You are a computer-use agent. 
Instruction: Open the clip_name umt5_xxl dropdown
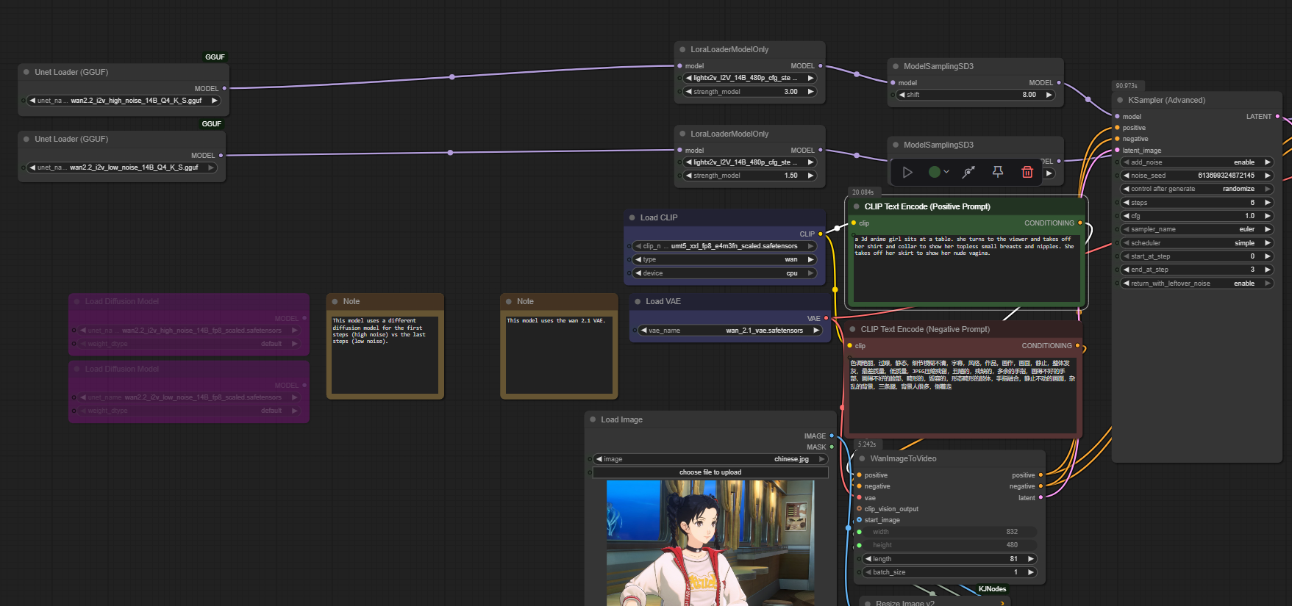pos(725,246)
